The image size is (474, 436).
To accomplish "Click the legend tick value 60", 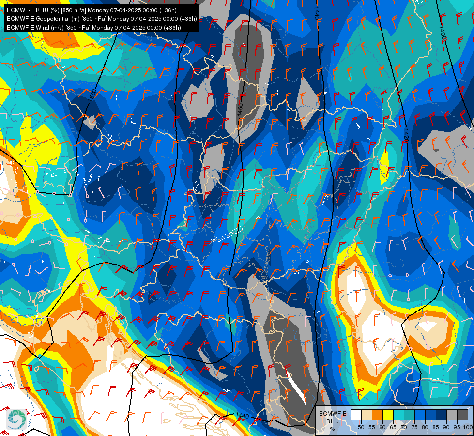I will click(x=382, y=427).
